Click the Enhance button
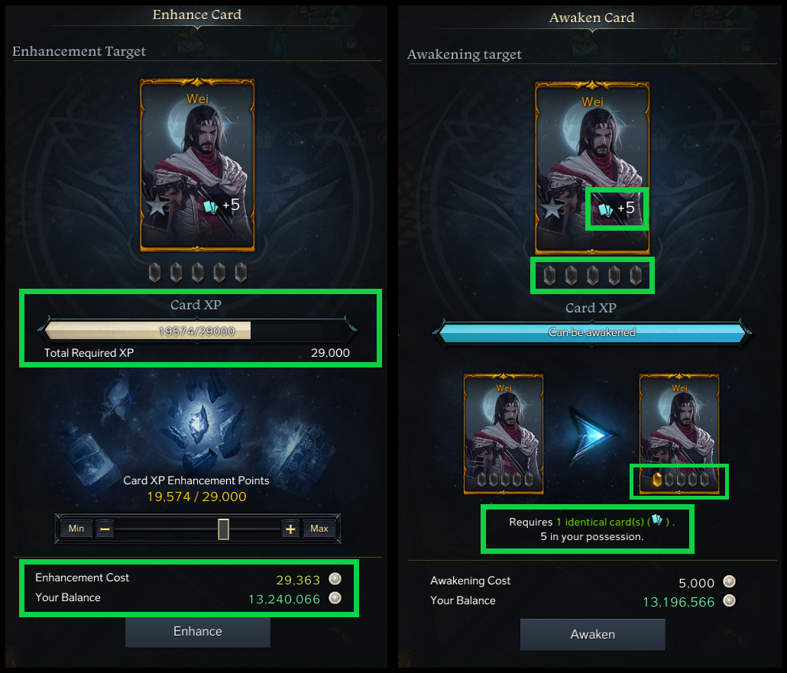The height and width of the screenshot is (673, 787). tap(197, 631)
